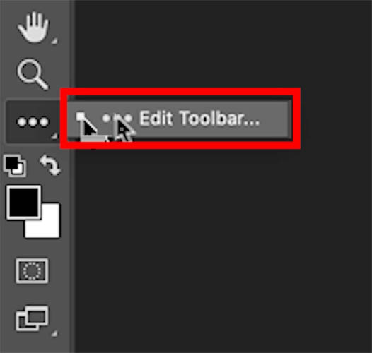The height and width of the screenshot is (353, 372).
Task: Open the black foreground color swatch
Action: coord(23,202)
